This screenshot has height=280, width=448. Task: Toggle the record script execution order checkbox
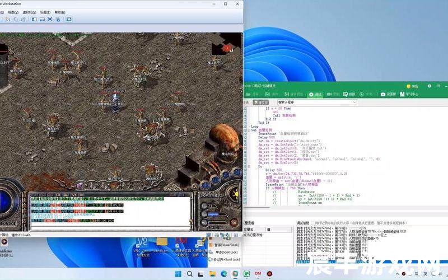coord(312,223)
